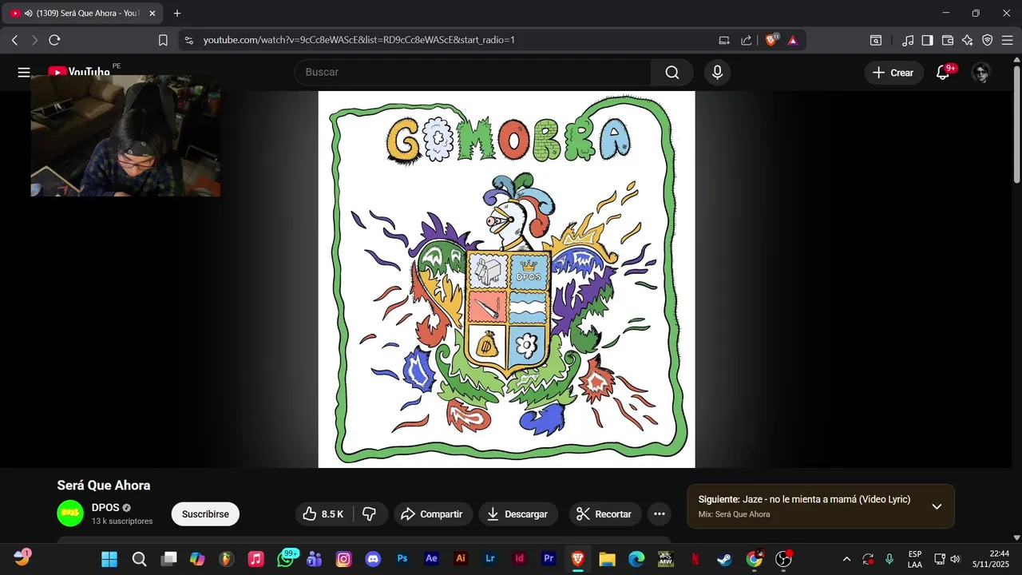
Task: Launch InDesign from the taskbar
Action: pos(520,559)
